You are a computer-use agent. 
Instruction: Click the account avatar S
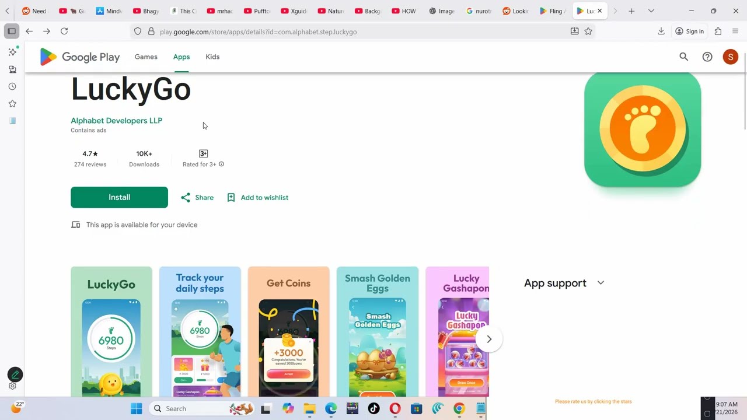click(731, 57)
